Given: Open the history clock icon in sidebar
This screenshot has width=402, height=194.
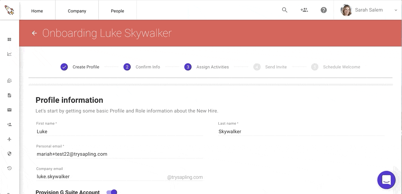Looking at the screenshot, I should point(9,168).
